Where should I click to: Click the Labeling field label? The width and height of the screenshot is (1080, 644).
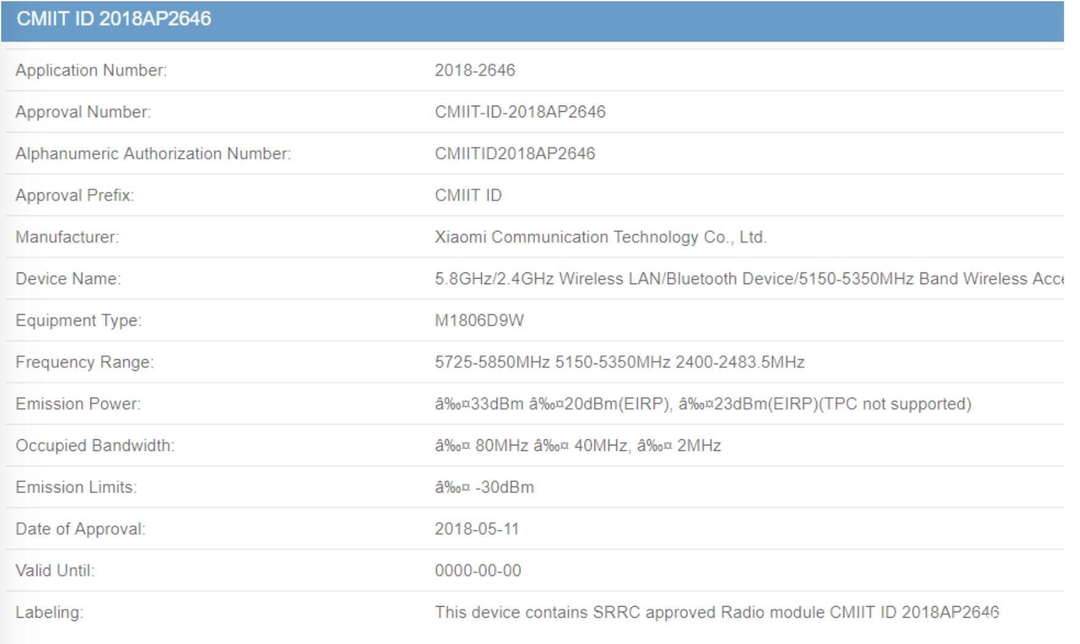[x=49, y=612]
